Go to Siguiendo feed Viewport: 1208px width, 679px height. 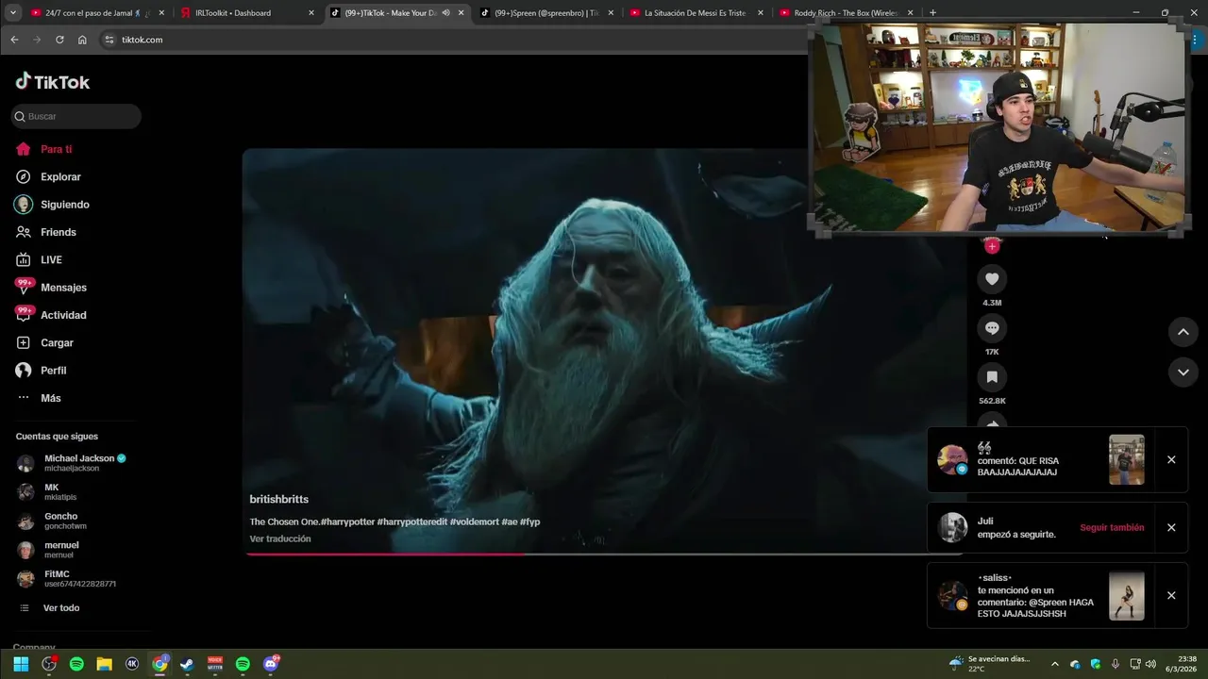pyautogui.click(x=53, y=205)
